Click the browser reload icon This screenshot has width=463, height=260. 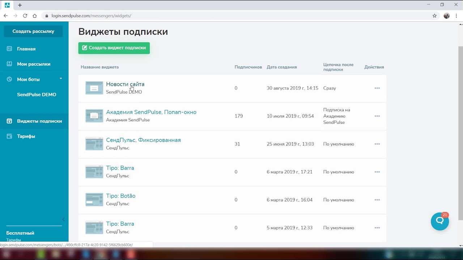click(x=25, y=16)
